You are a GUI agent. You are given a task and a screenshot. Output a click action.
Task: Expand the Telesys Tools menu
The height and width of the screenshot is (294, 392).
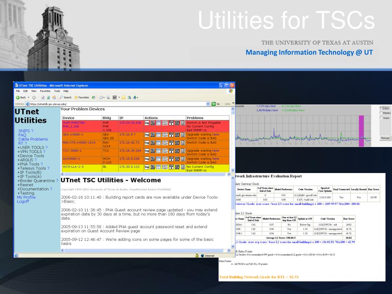coord(32,168)
